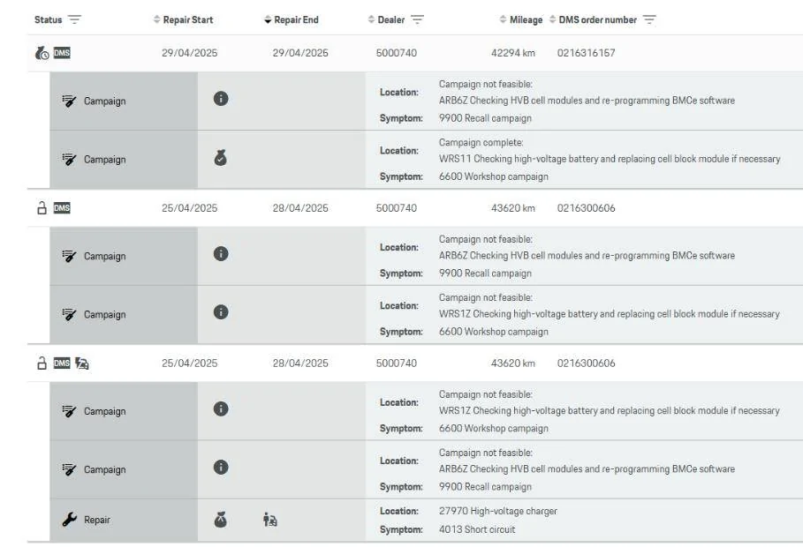803x547 pixels.
Task: Click the pending warranty icon for order 0216316157
Action: tap(42, 53)
